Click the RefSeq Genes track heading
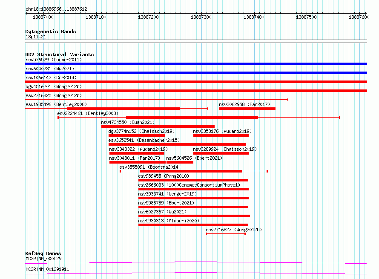 tap(43, 253)
